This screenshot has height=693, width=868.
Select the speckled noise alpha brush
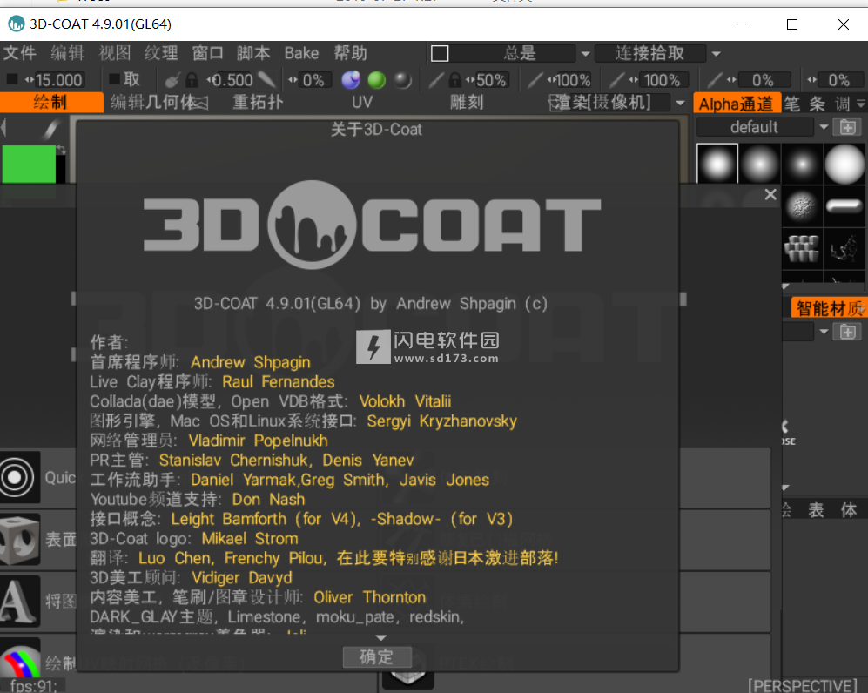click(x=802, y=206)
